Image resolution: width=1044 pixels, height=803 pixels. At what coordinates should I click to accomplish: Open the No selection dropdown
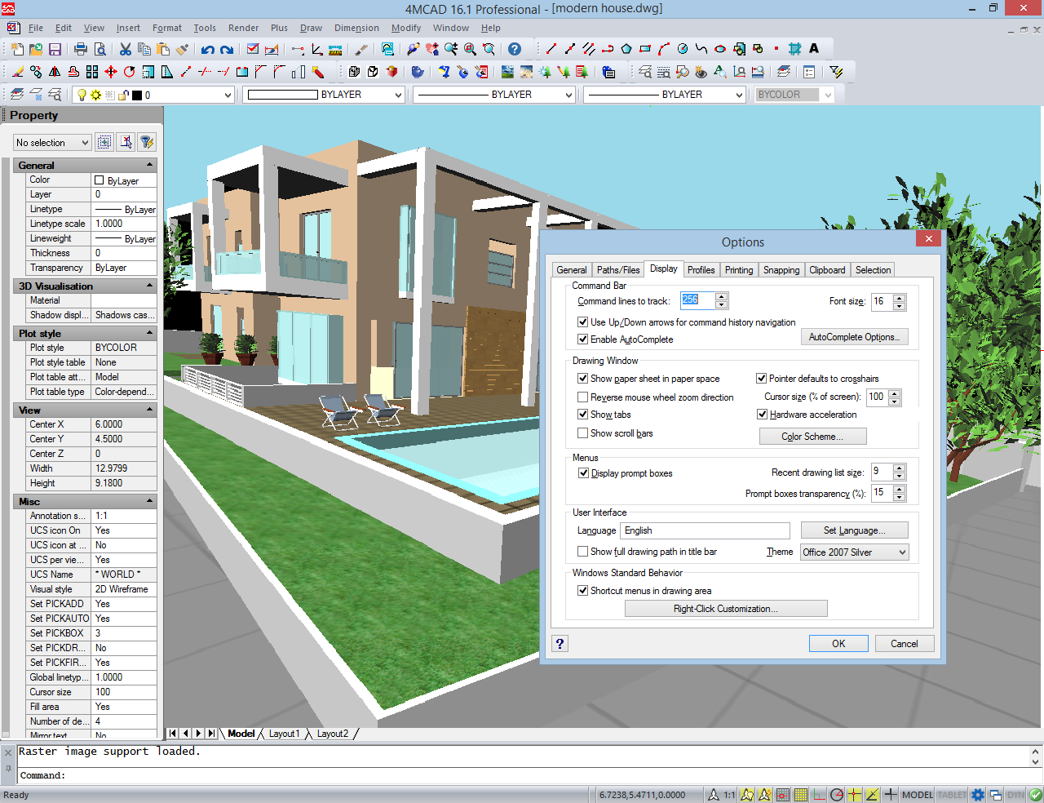(x=52, y=143)
